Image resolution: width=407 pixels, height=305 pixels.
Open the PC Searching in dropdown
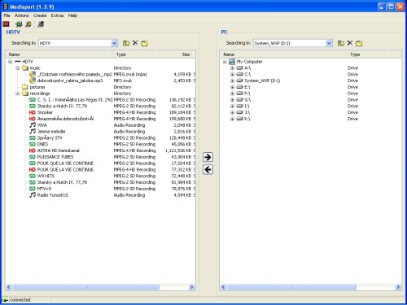coord(329,43)
